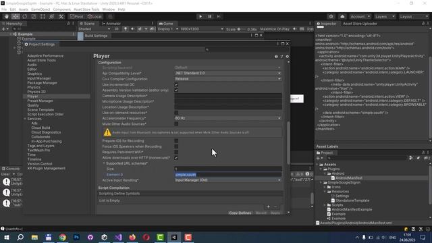Select AndroidManifest file in Project panel
Screen dimensions: 432x243
pyautogui.click(x=348, y=178)
